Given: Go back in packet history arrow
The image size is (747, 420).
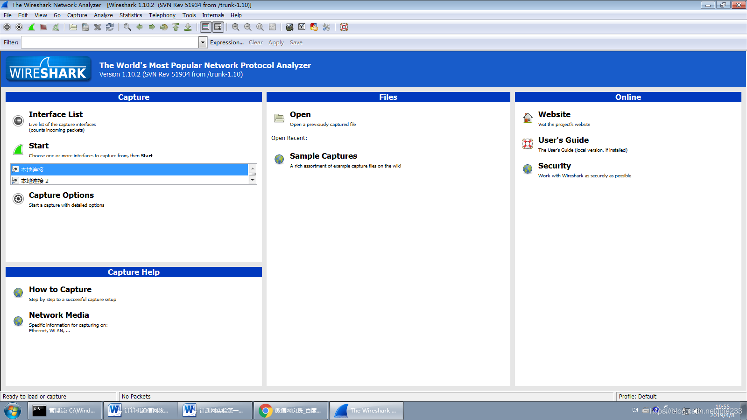Looking at the screenshot, I should [x=140, y=27].
